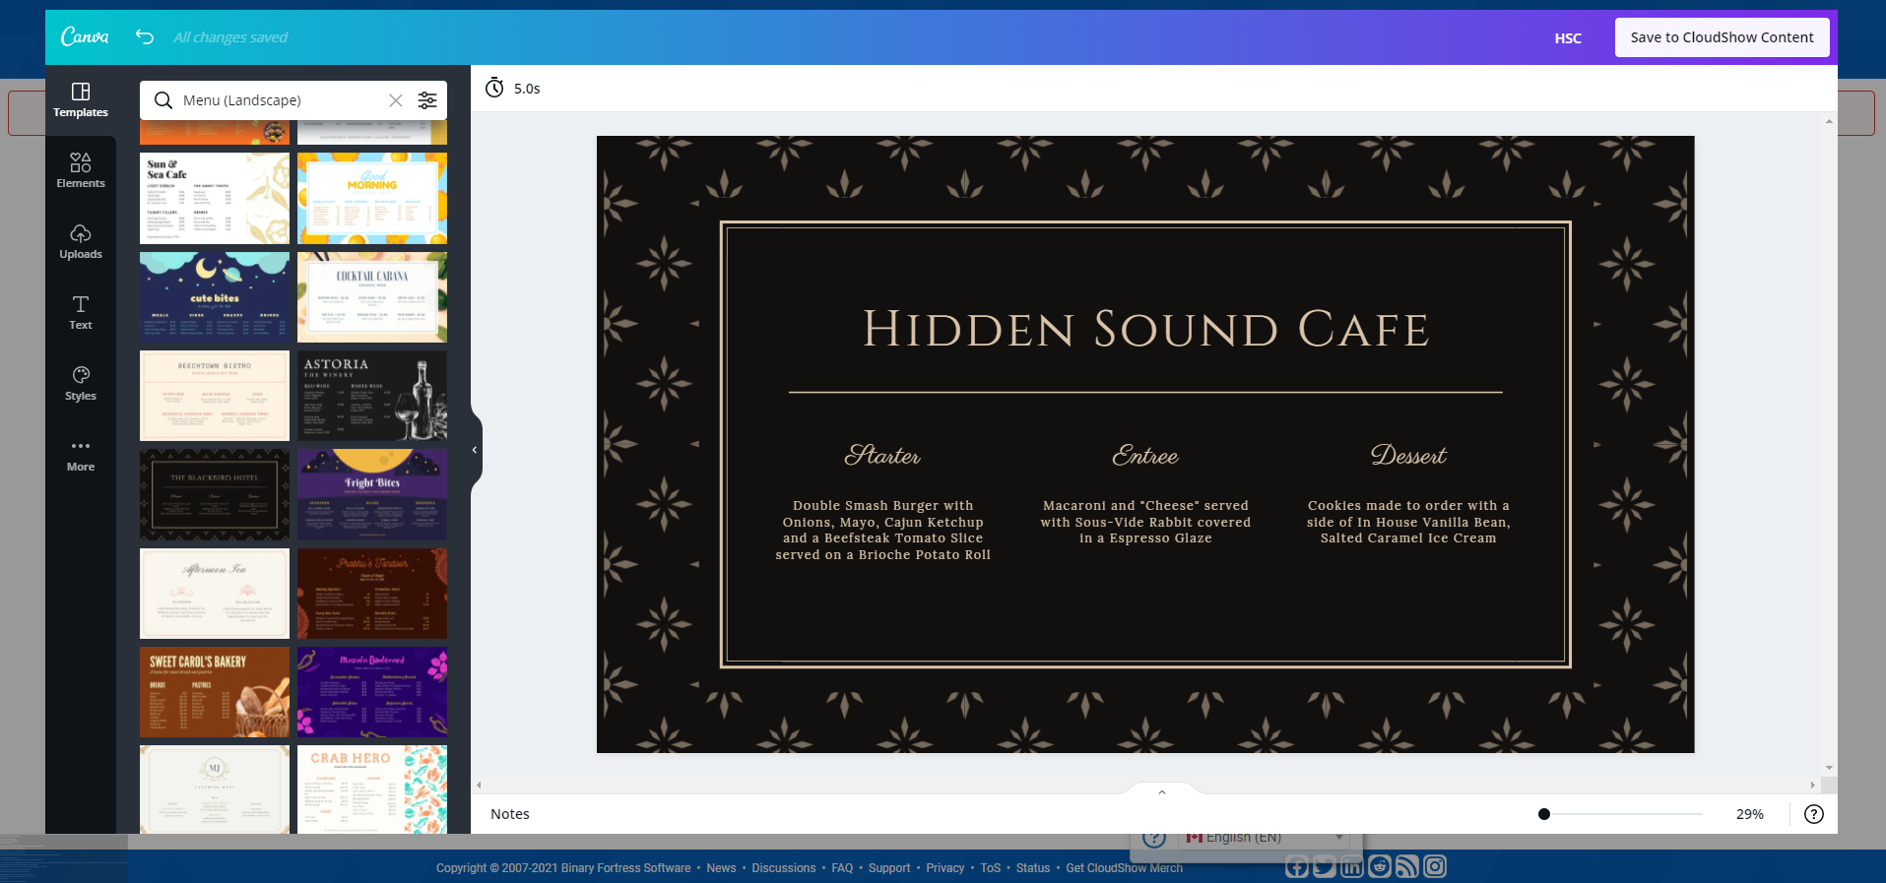Open the help question mark button
Viewport: 1886px width, 883px height.
(1813, 814)
